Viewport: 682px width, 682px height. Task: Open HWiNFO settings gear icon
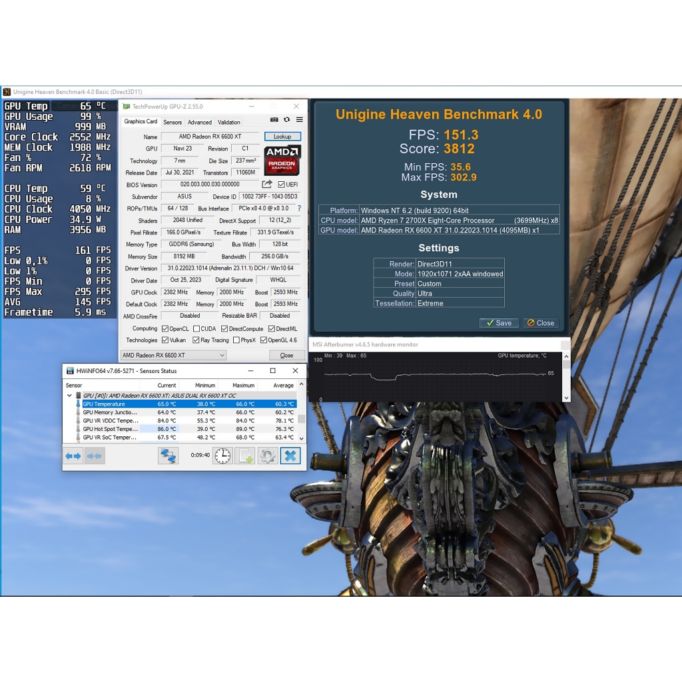(268, 456)
